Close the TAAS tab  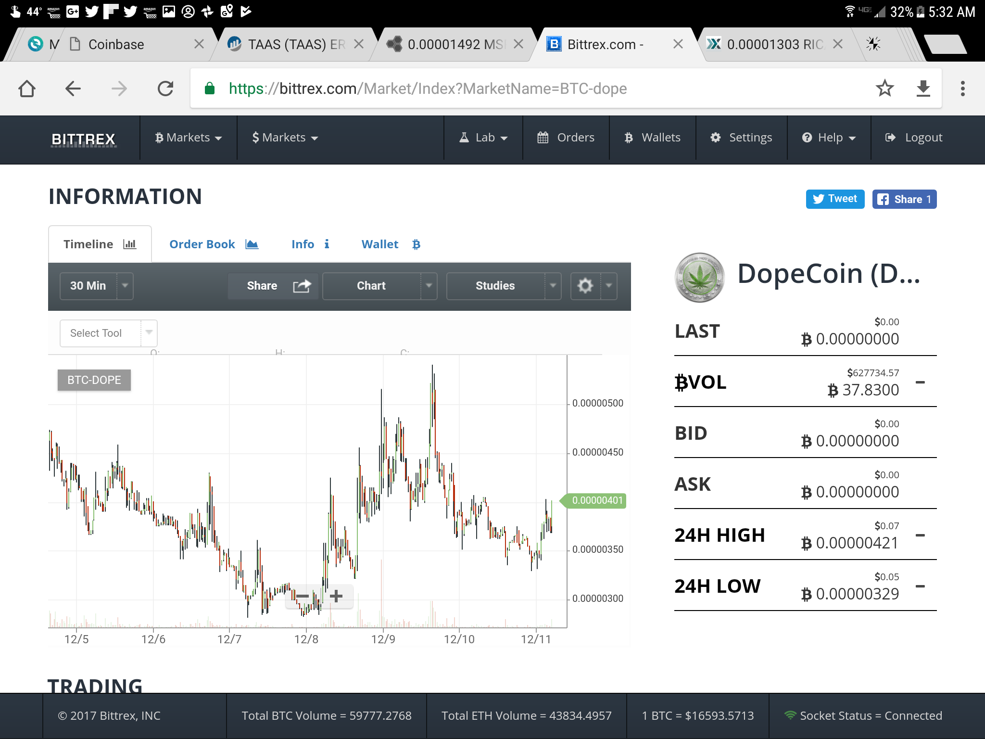pos(358,44)
